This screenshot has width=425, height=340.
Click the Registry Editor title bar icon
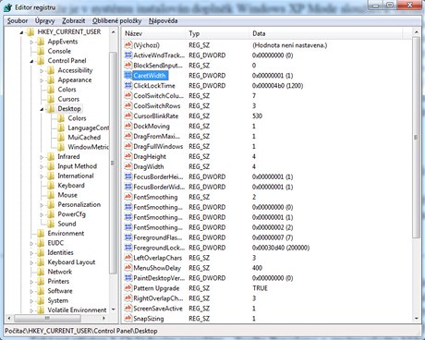[8, 7]
